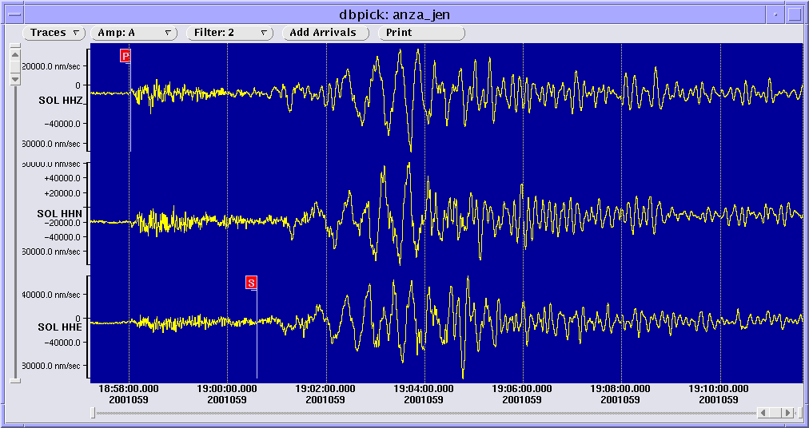Viewport: 809px width, 428px height.
Task: Click the horizontal time scrollbar track
Action: 425,413
